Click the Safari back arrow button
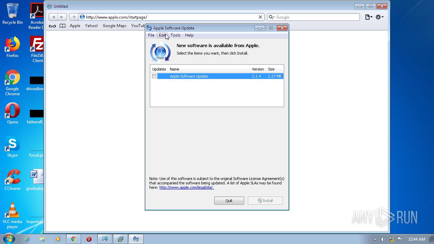Screen dimensions: 434x244 tap(53, 17)
